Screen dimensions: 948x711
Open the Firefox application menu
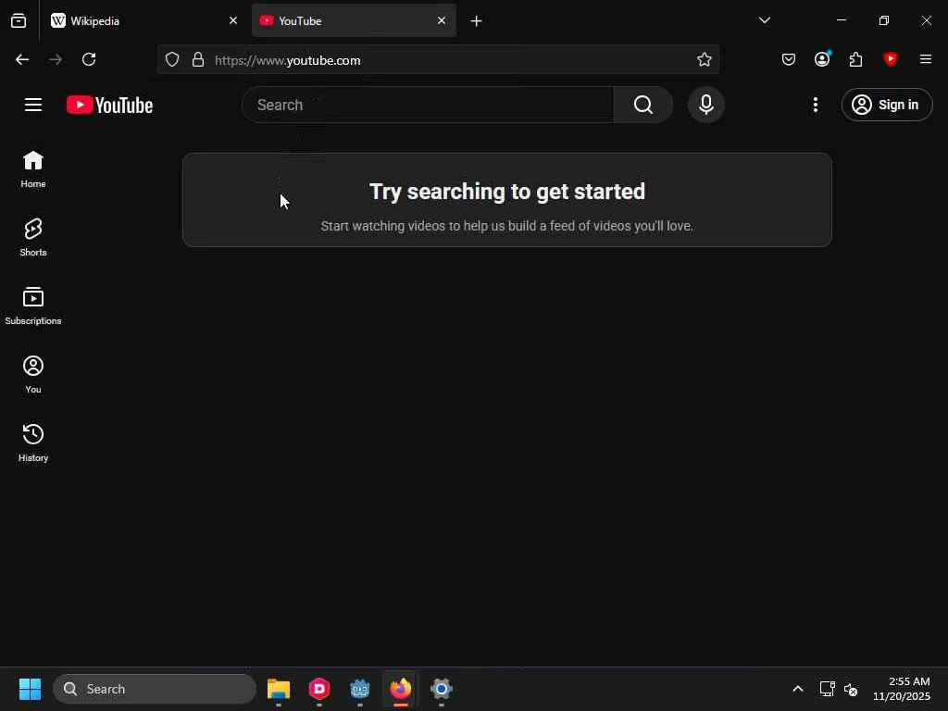(x=925, y=59)
